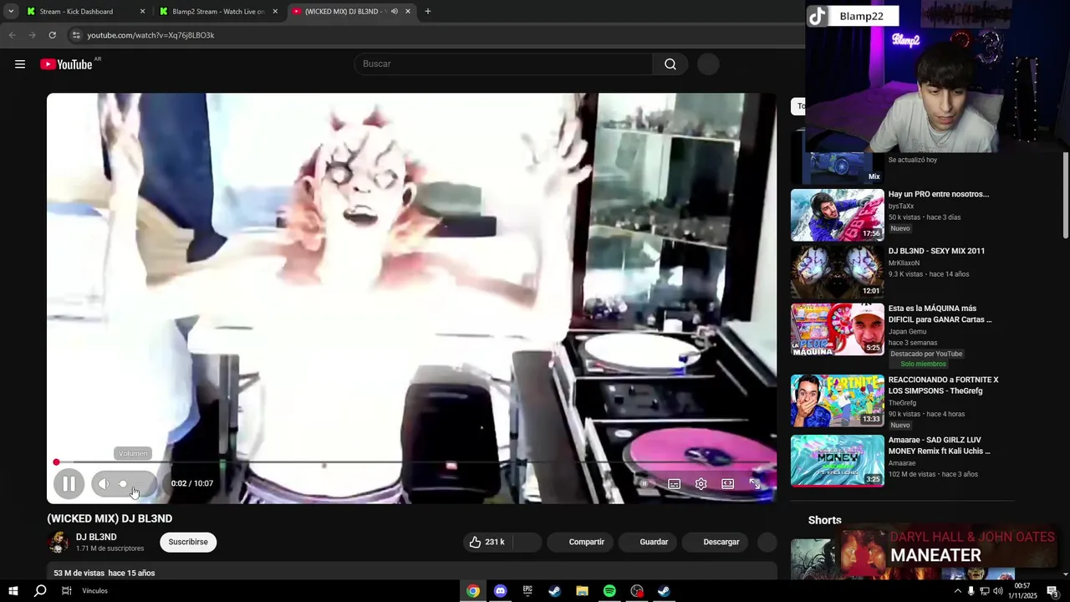Open Task View on taskbar

66,590
